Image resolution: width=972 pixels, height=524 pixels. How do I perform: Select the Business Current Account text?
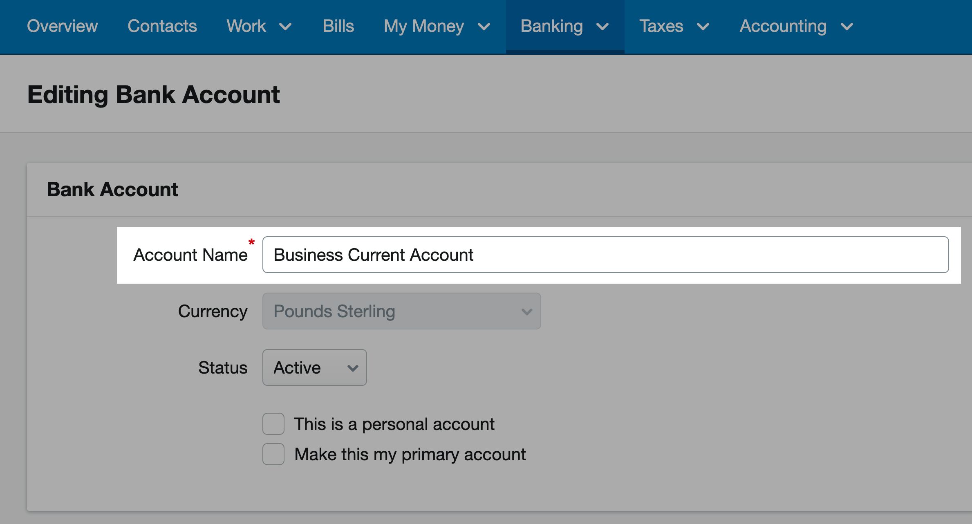pos(373,254)
